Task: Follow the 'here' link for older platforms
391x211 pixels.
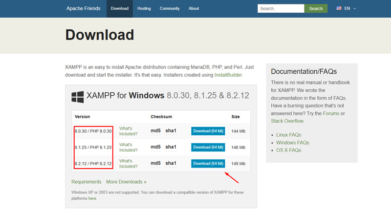Action: pos(92,198)
